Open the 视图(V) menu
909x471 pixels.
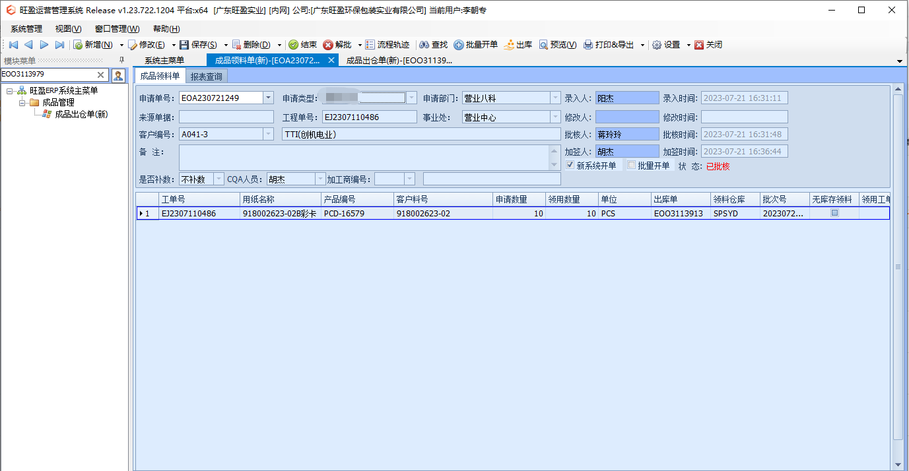(69, 28)
